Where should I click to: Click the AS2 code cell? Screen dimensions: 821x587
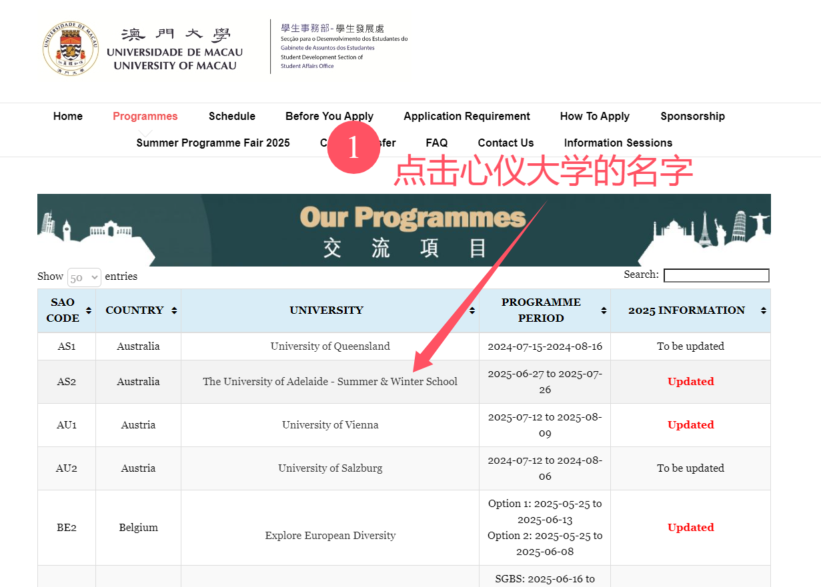(67, 382)
